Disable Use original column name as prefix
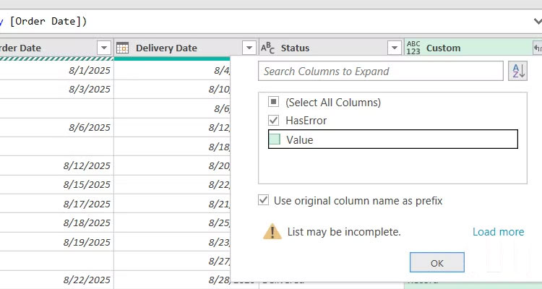The image size is (542, 289). [264, 200]
